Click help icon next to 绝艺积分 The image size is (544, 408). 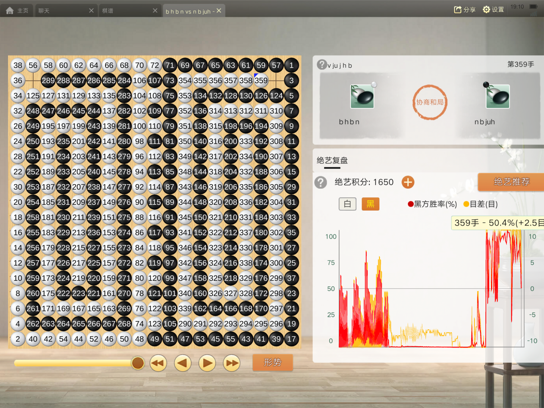tap(321, 182)
